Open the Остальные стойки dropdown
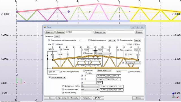The width and height of the screenshot is (181, 102). 90,90
